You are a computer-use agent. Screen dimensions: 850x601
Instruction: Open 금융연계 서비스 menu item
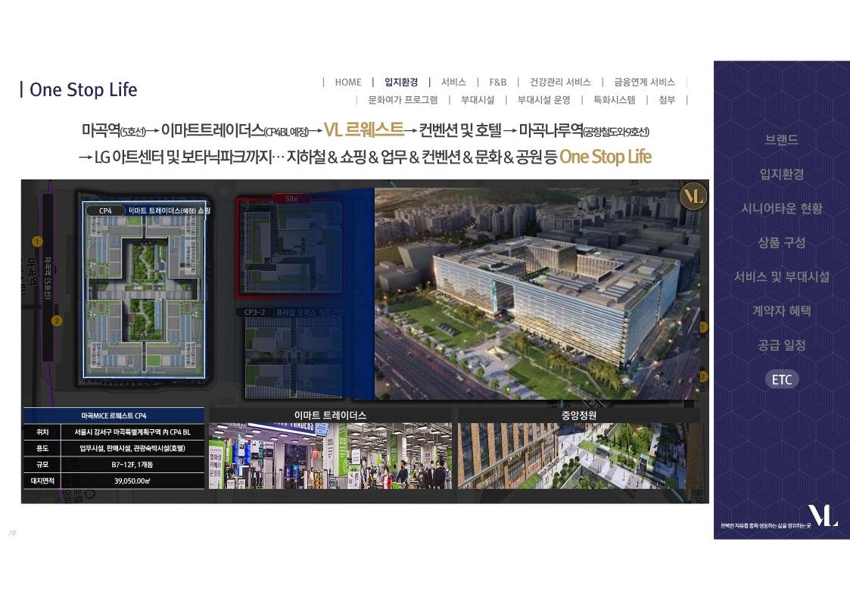pyautogui.click(x=644, y=82)
